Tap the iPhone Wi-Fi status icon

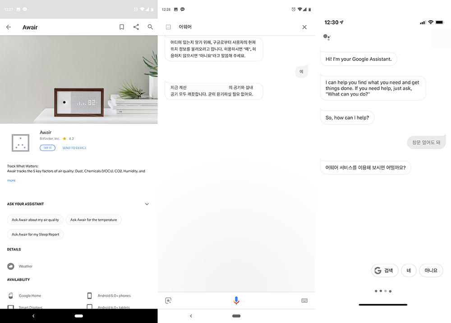click(x=431, y=22)
